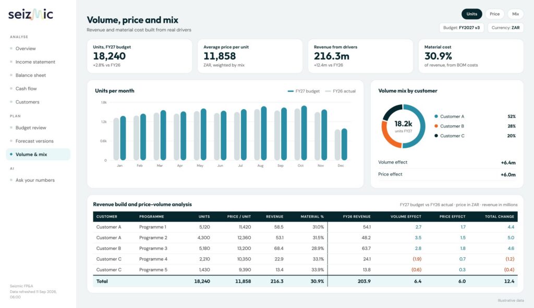
Task: Select the Programme 1 row label
Action: click(x=153, y=227)
